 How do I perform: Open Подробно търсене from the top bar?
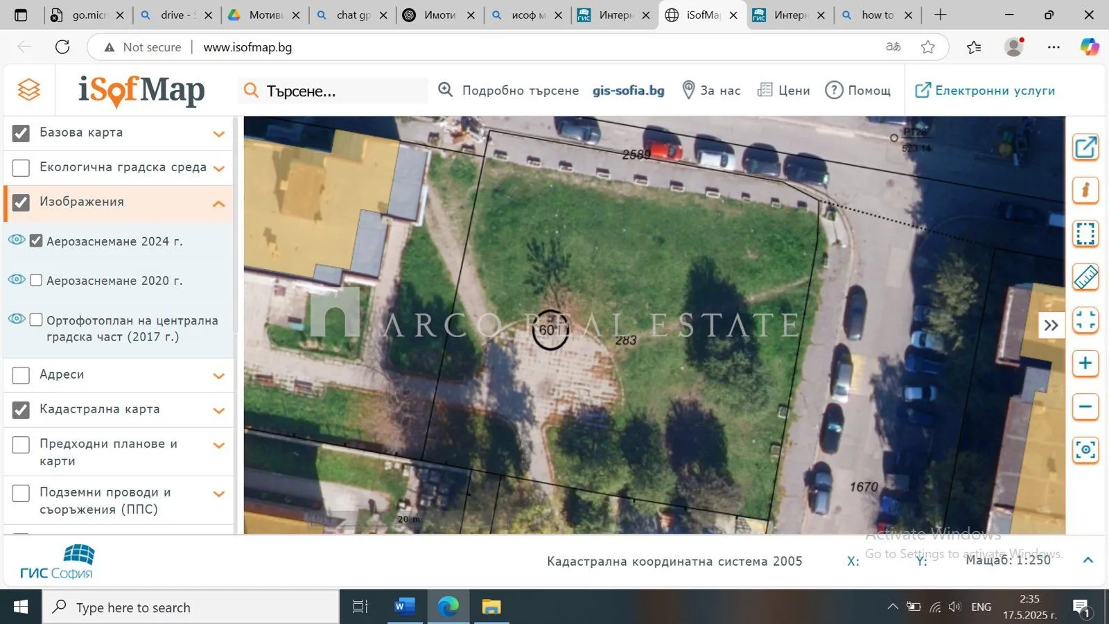pos(521,90)
